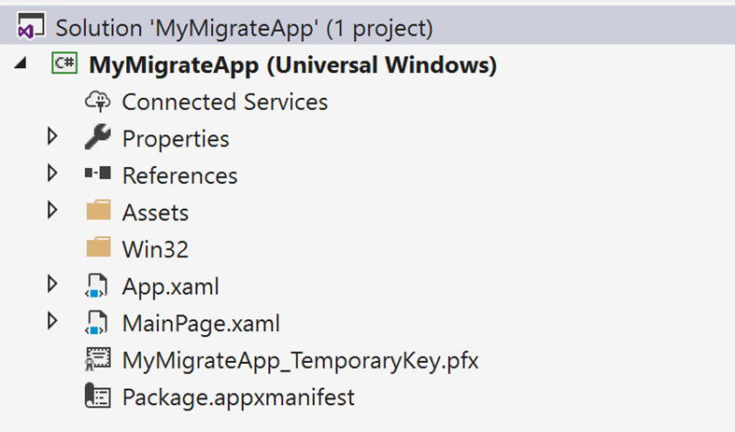Select the Connected Services label
This screenshot has width=736, height=432.
224,102
